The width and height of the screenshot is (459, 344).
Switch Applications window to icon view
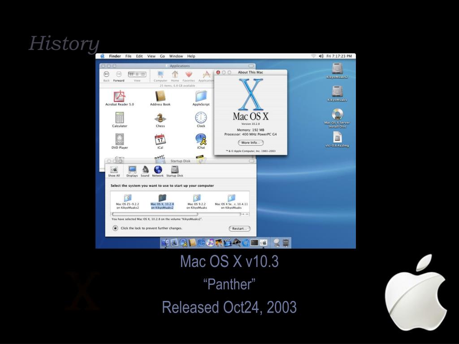pyautogui.click(x=131, y=74)
